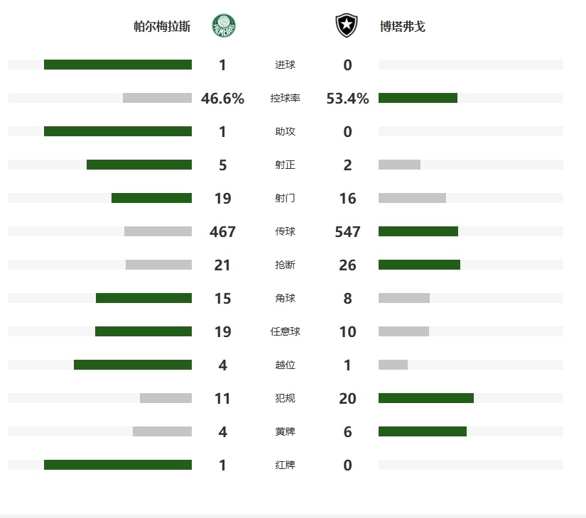Click Botafogo's 547 passes value

click(347, 231)
